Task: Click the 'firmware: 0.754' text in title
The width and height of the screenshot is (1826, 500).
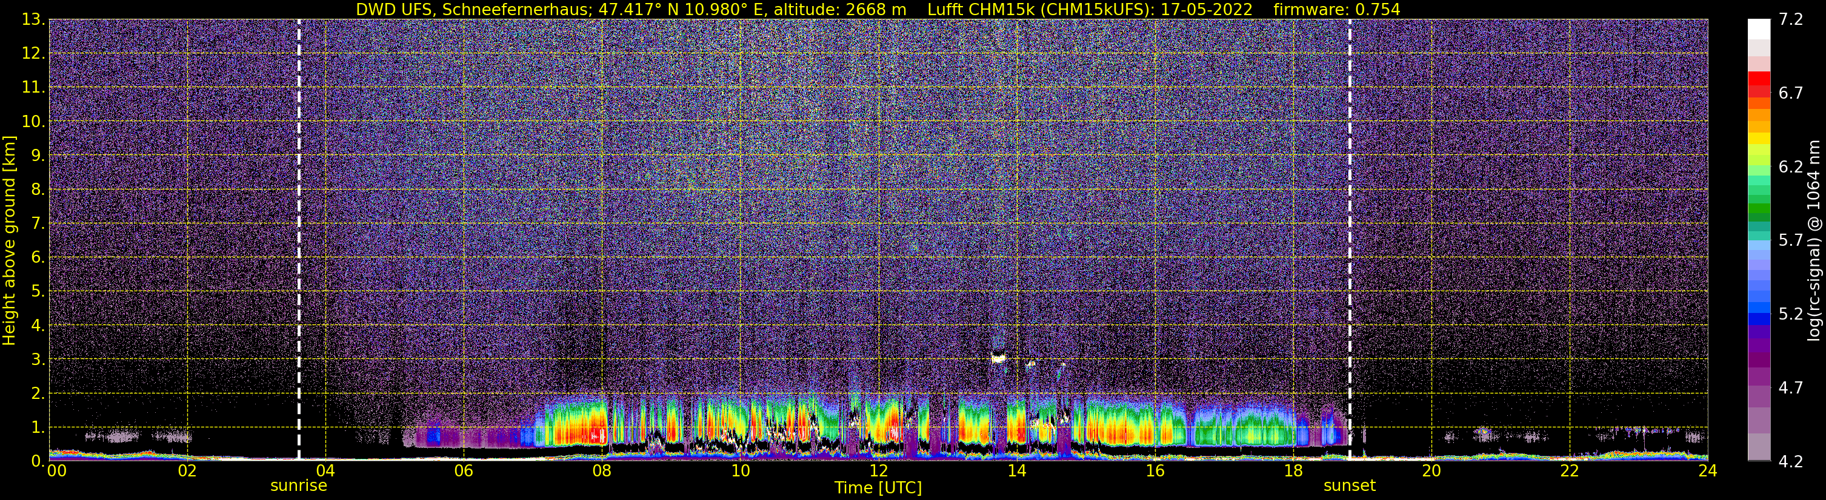Action: 1337,9
